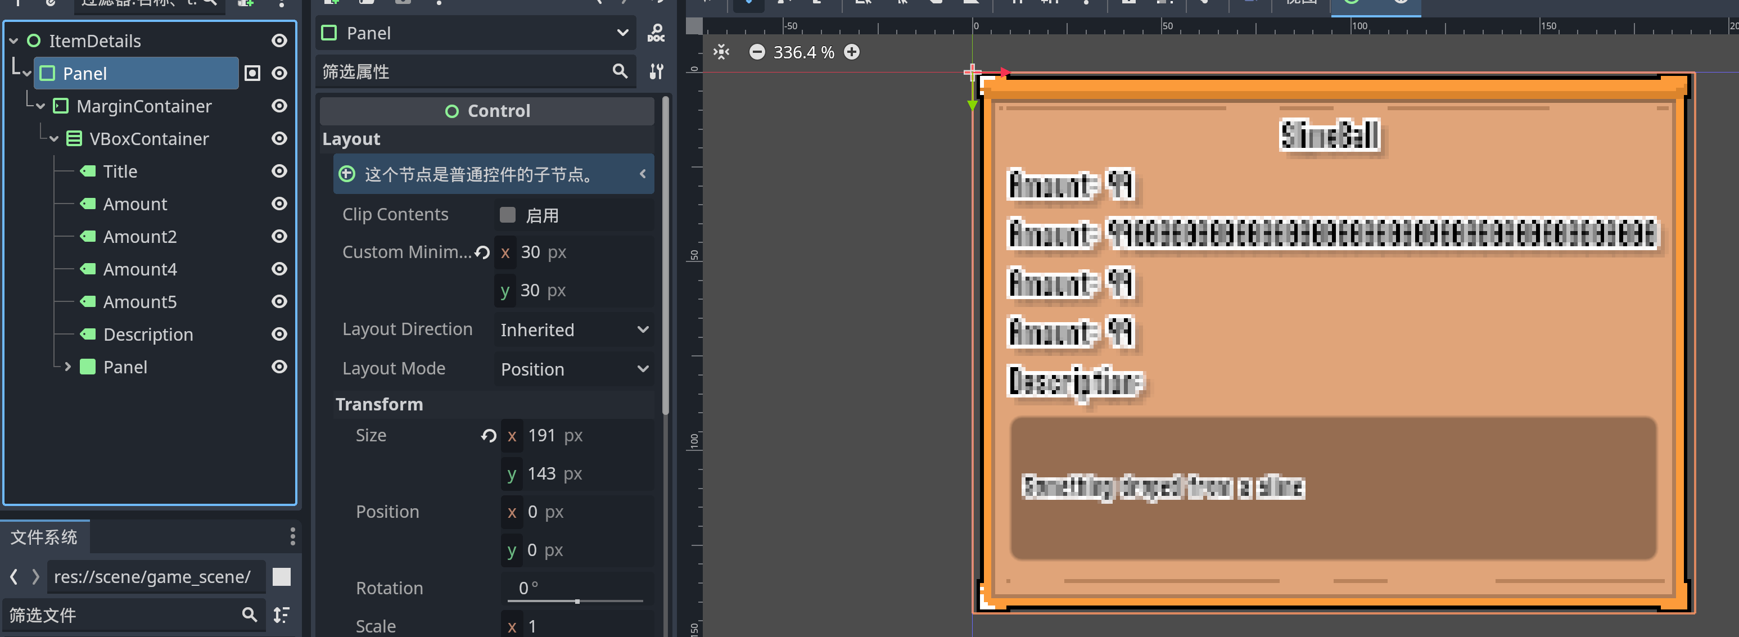Collapse the child-node layout notice arrow

[642, 174]
